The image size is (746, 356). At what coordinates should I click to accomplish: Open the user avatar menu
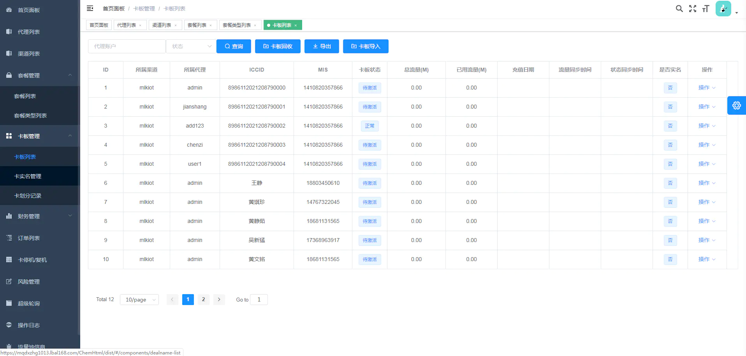coord(723,9)
